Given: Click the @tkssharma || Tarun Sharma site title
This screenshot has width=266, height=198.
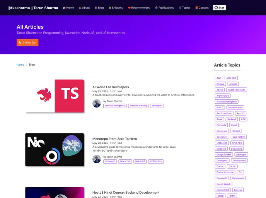Looking at the screenshot, I should point(33,8).
